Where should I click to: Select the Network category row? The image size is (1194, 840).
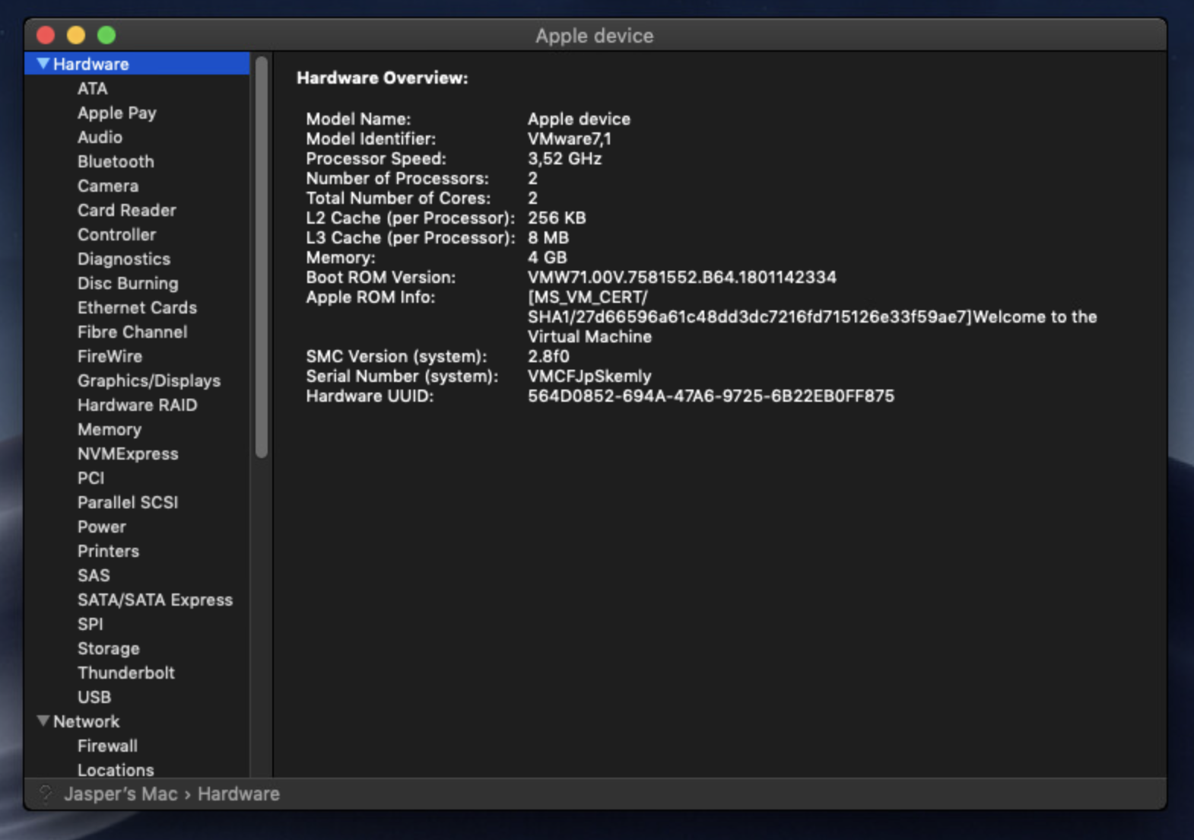point(137,721)
